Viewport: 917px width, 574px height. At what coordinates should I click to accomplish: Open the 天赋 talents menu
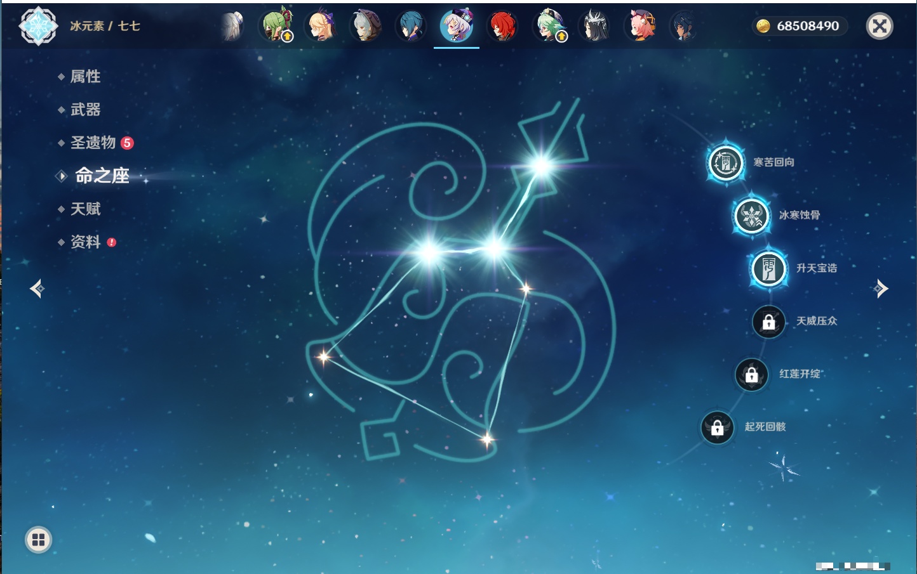point(85,209)
